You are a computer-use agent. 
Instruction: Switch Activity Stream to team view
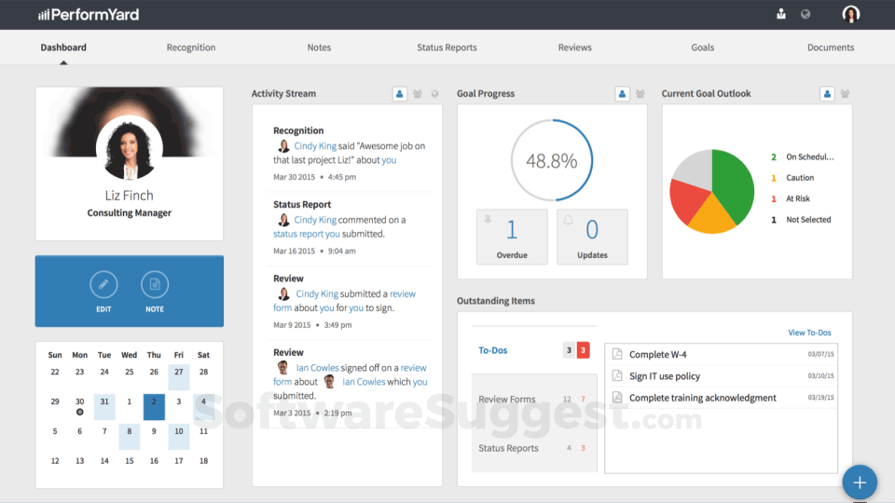point(418,94)
